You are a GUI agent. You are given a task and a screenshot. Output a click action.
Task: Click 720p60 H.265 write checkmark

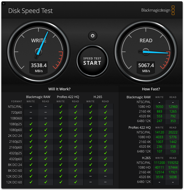(91, 112)
